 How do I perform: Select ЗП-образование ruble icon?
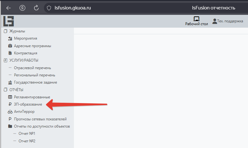point(10,104)
